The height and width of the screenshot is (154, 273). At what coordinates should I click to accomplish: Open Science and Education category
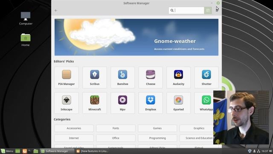click(x=197, y=138)
